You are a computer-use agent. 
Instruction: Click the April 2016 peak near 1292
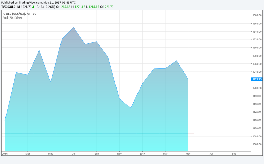click(x=39, y=50)
